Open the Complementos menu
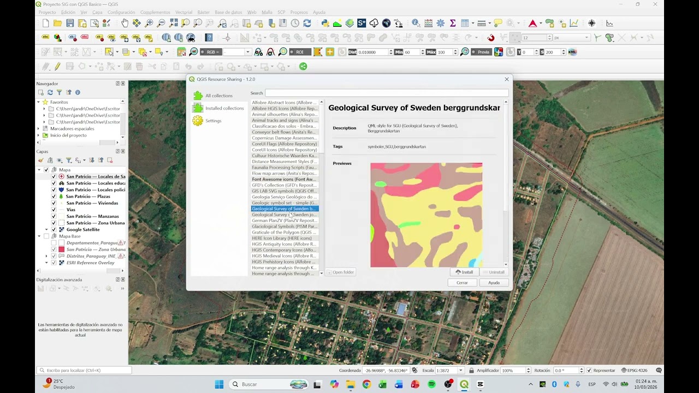699x393 pixels. point(155,12)
